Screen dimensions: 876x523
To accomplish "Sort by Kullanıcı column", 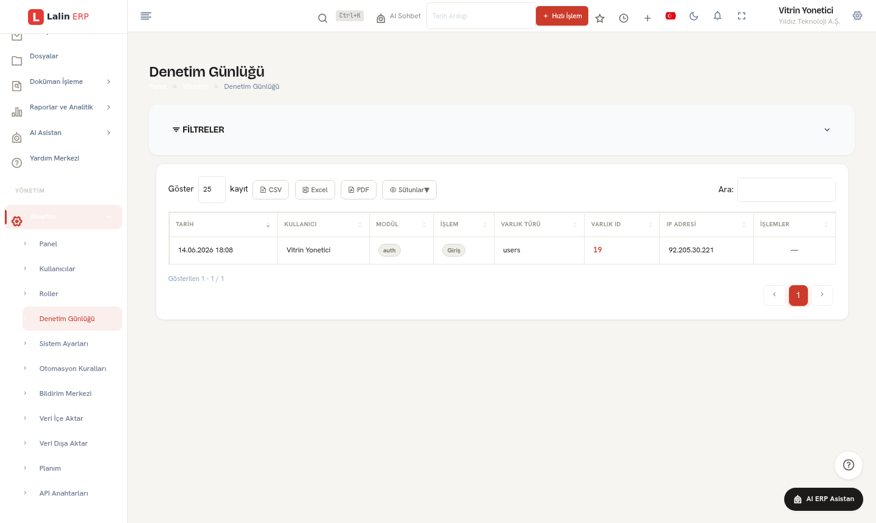I will click(324, 224).
